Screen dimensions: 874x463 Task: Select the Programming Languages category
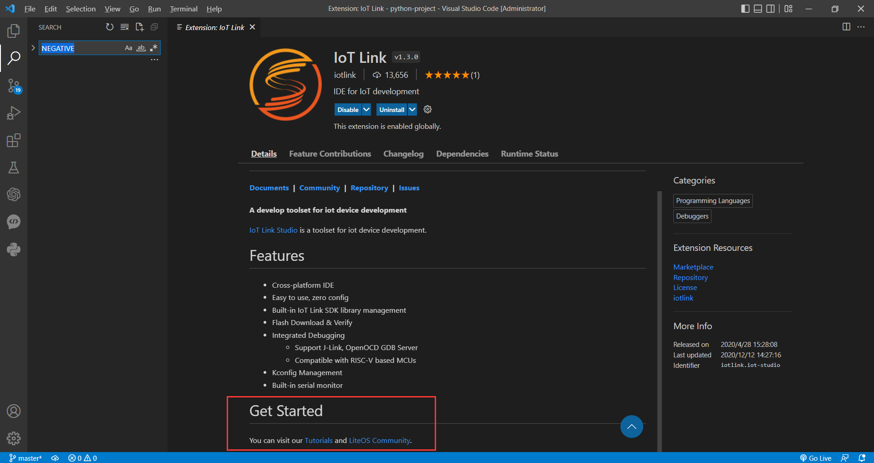point(713,201)
